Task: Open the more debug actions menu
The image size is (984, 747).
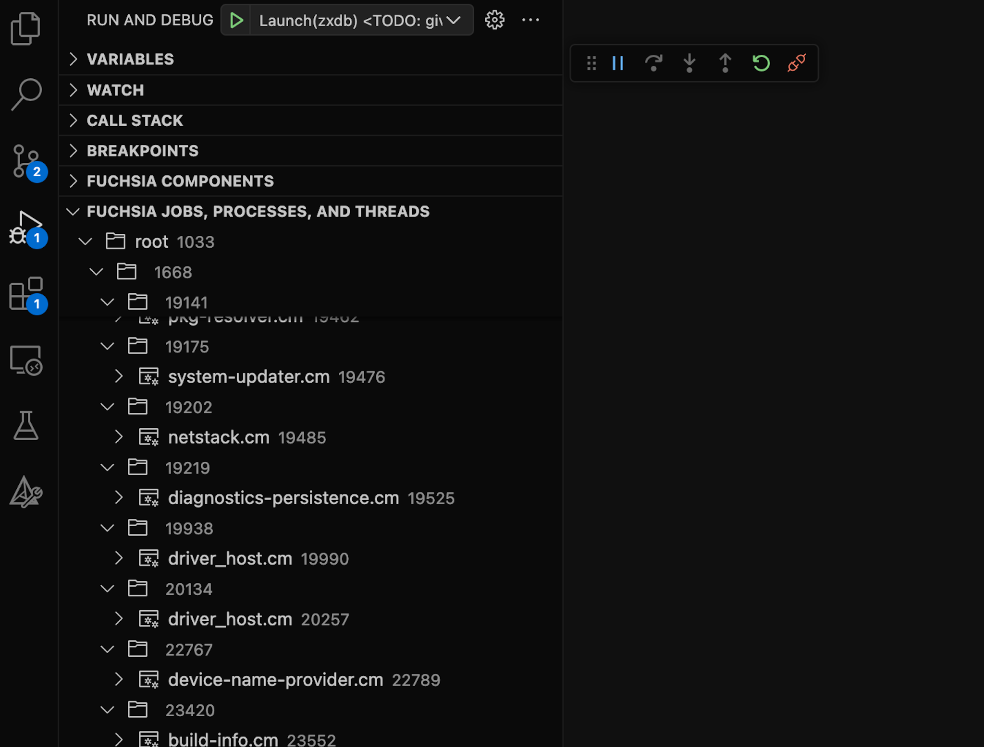Action: tap(531, 20)
